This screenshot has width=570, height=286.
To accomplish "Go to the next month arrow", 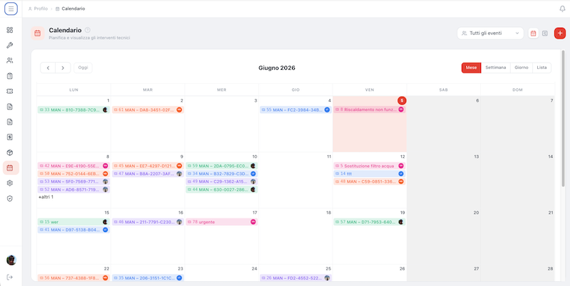I will coord(63,68).
